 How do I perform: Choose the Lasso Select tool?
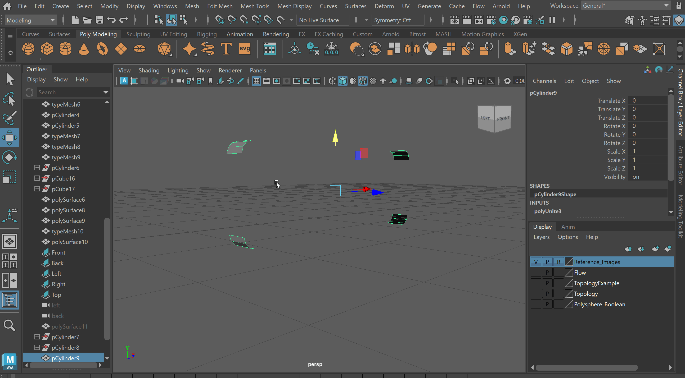point(10,99)
